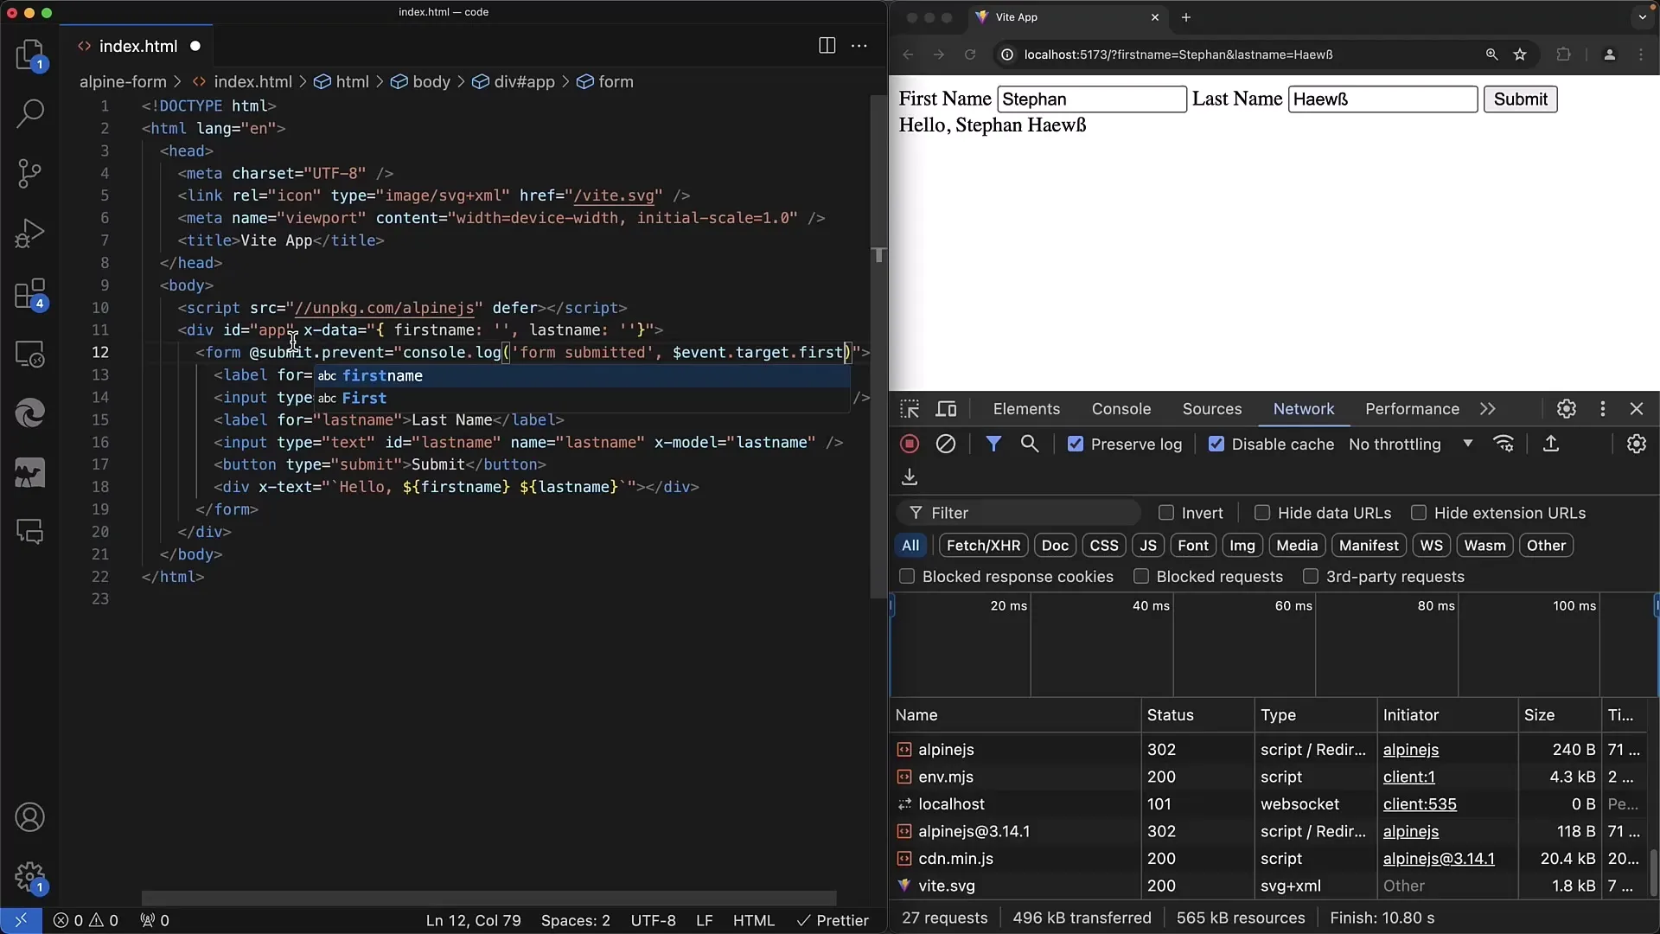Image resolution: width=1660 pixels, height=934 pixels.
Task: Open the DevTools customize menu
Action: (1603, 409)
